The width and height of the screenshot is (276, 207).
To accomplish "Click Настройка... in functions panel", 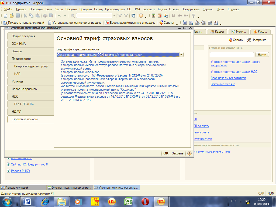I will (x=258, y=40).
